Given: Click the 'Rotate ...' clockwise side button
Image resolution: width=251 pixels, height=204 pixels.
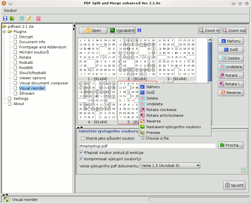Looking at the screenshot, I should coord(231,76).
